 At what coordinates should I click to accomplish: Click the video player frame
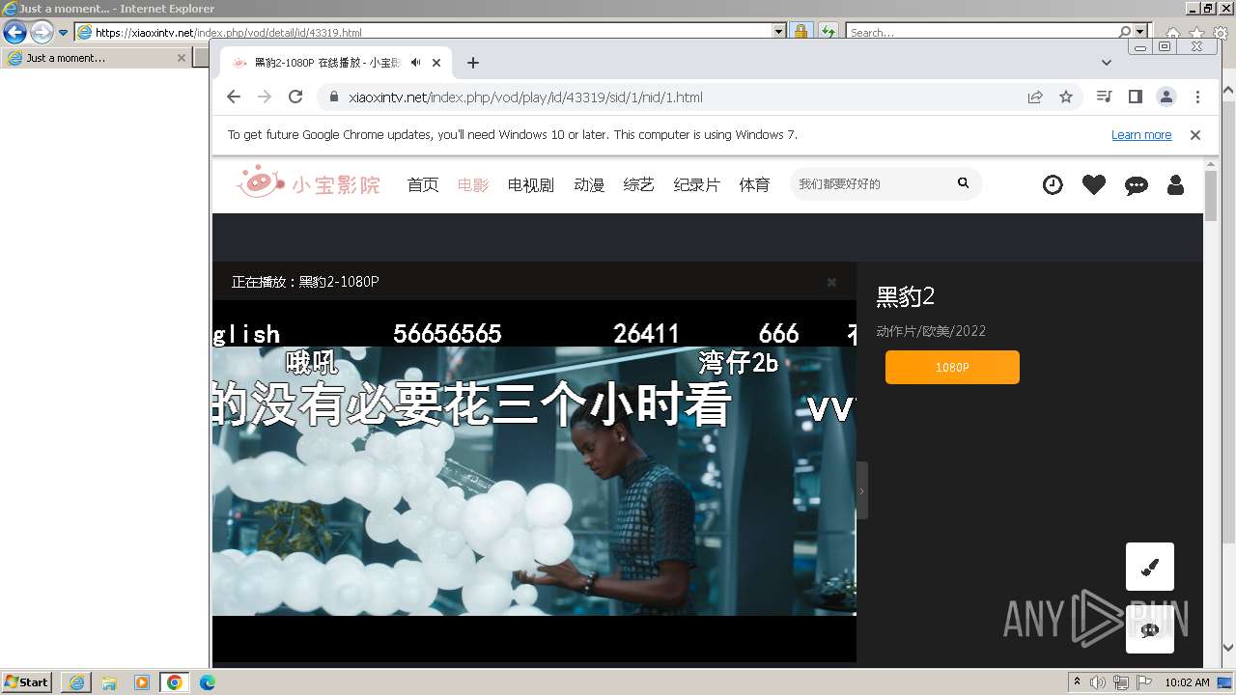point(534,481)
